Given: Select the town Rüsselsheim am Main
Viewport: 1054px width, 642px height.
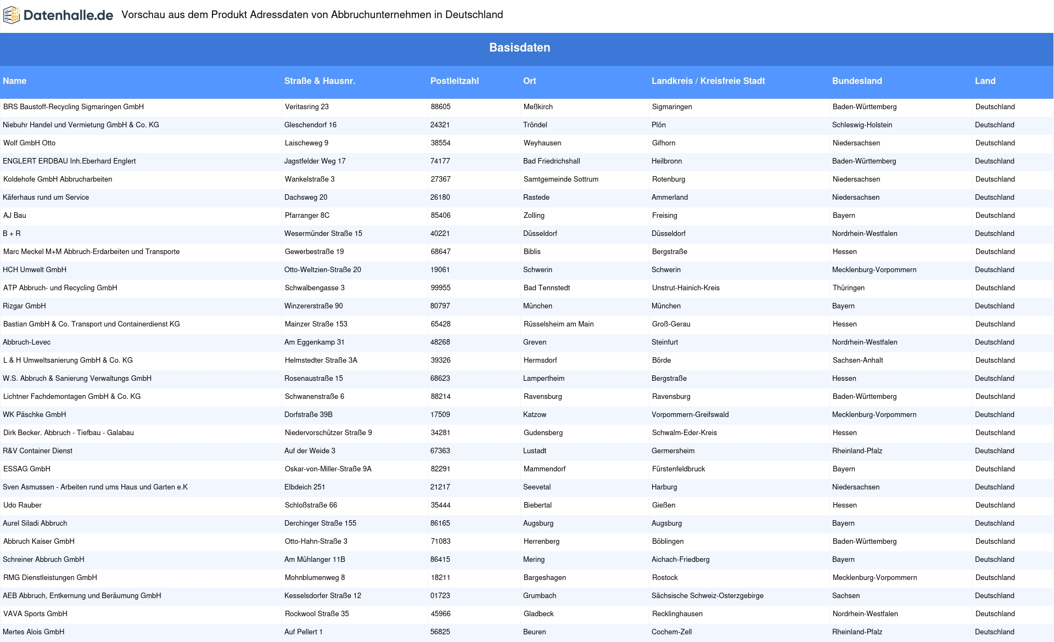Looking at the screenshot, I should pos(559,324).
